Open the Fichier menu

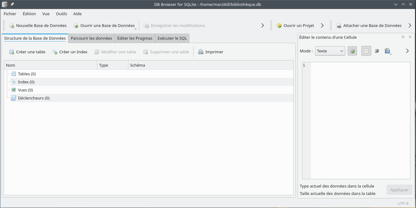pos(10,14)
